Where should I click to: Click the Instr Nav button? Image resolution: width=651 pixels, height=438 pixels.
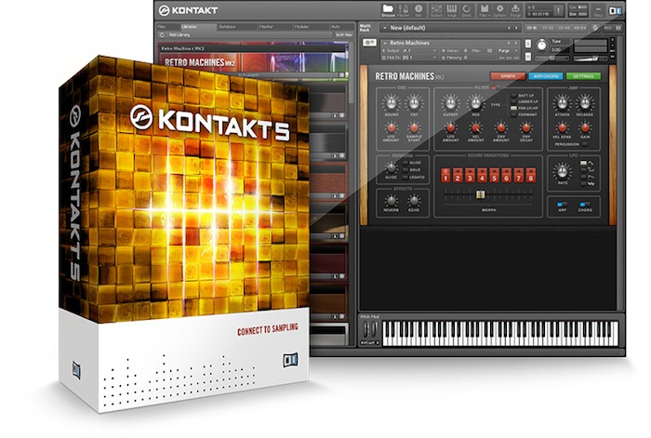(344, 35)
